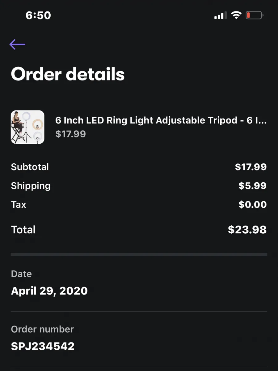Tap the purple back arrow
The height and width of the screenshot is (371, 278).
[x=17, y=44]
